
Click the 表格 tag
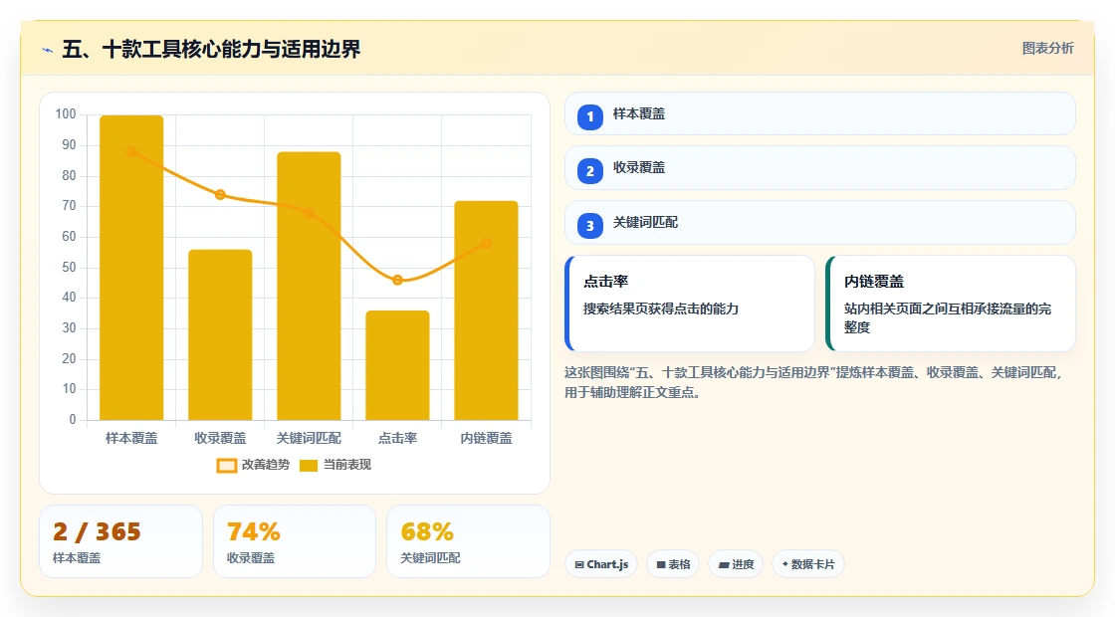tap(673, 564)
